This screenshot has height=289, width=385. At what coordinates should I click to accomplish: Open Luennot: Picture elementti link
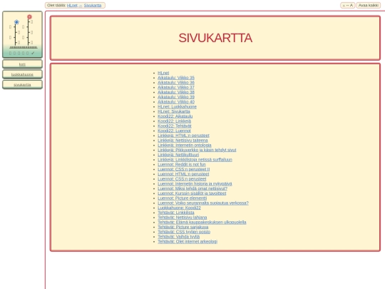183,198
